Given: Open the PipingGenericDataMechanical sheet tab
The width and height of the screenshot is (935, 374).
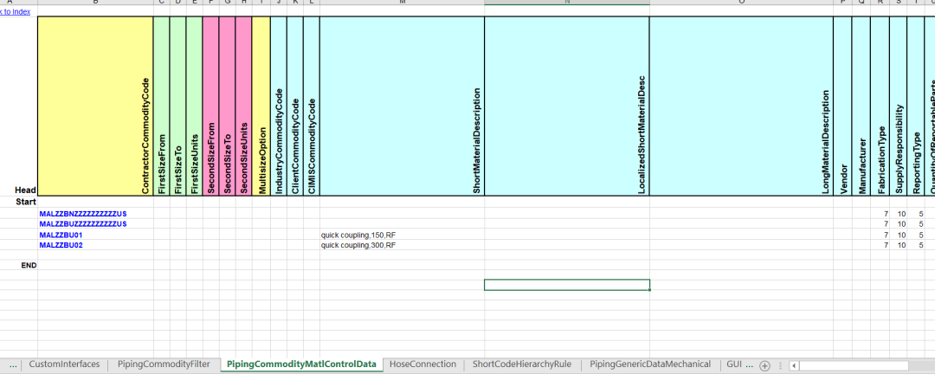Looking at the screenshot, I should pyautogui.click(x=650, y=364).
